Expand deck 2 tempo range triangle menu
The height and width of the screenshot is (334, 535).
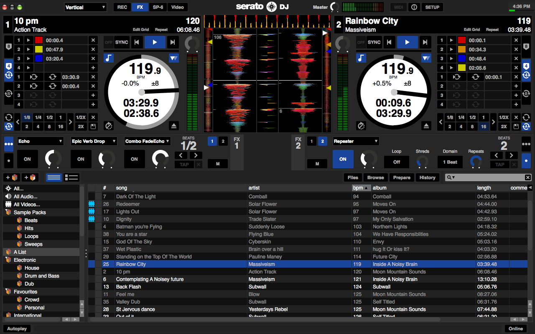pos(426,58)
